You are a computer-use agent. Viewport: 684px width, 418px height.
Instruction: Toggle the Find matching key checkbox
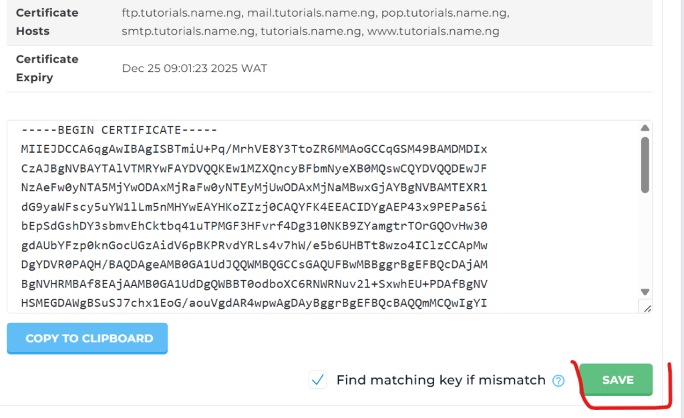[x=318, y=380]
